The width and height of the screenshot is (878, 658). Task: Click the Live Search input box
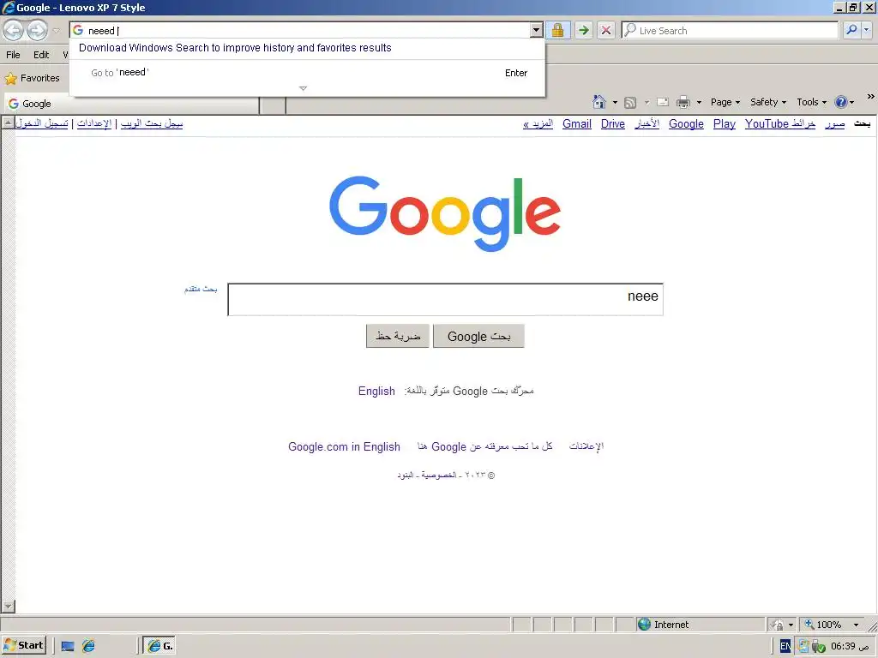coord(731,30)
